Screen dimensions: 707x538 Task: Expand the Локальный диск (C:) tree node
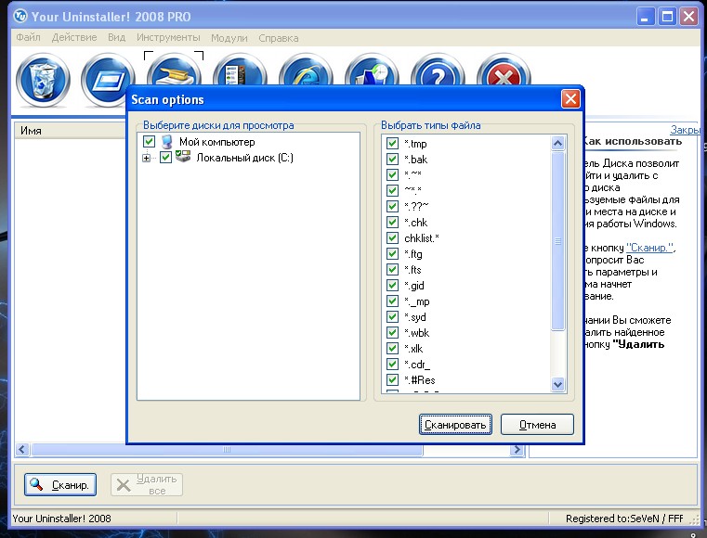coord(146,158)
